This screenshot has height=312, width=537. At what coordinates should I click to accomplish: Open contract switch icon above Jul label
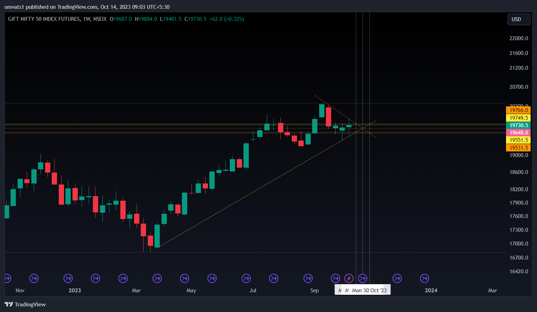(x=246, y=279)
